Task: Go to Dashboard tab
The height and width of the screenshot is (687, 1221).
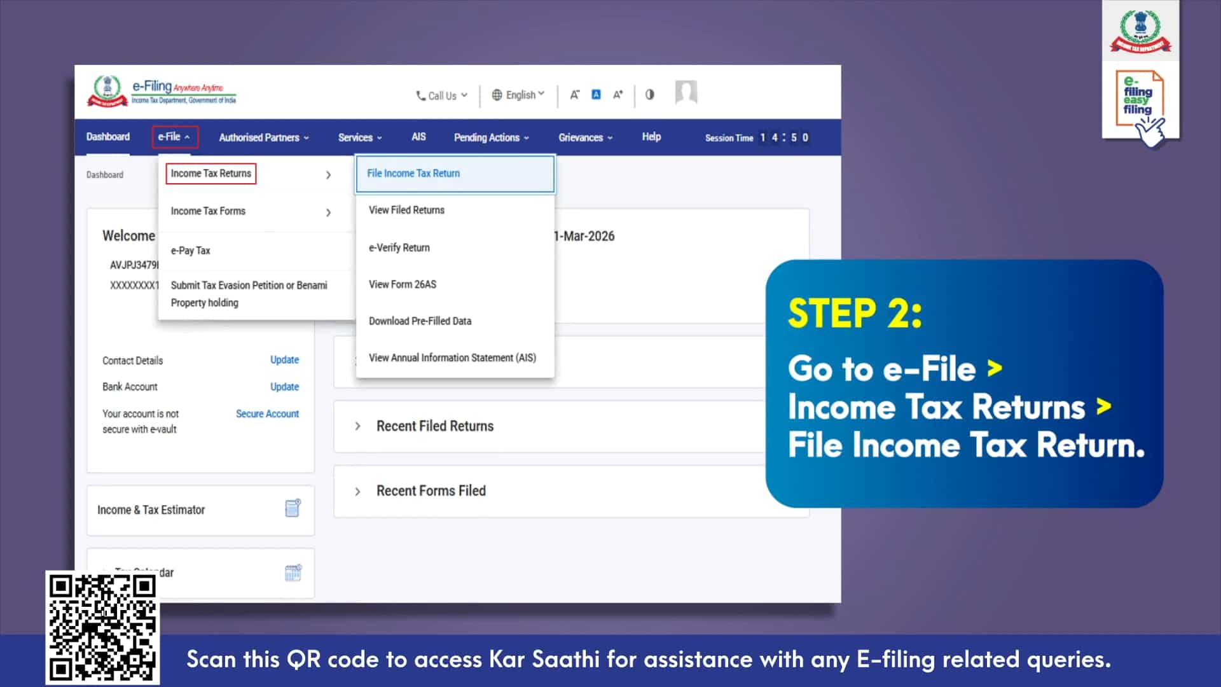Action: click(x=108, y=137)
